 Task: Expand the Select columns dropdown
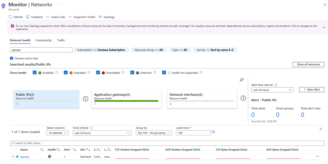tap(57, 133)
